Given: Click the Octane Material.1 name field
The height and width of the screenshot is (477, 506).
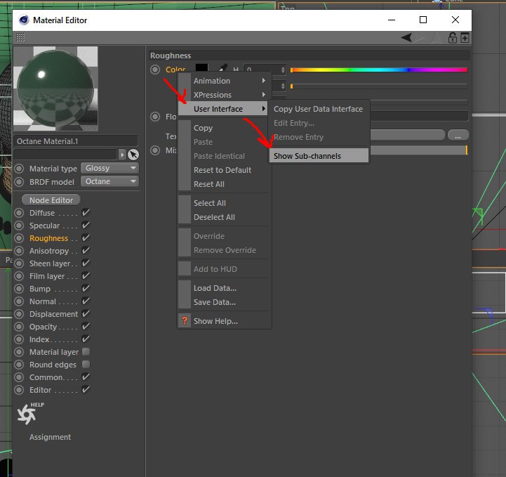Looking at the screenshot, I should [x=76, y=141].
